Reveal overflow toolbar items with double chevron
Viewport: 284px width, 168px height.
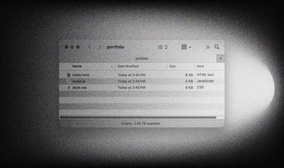pos(207,47)
